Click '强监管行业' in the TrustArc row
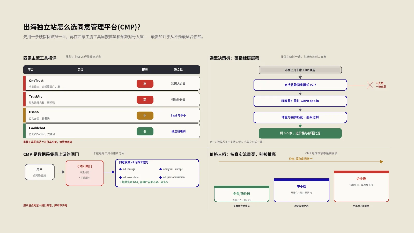Viewport: 414px width, 233px height. click(178, 100)
